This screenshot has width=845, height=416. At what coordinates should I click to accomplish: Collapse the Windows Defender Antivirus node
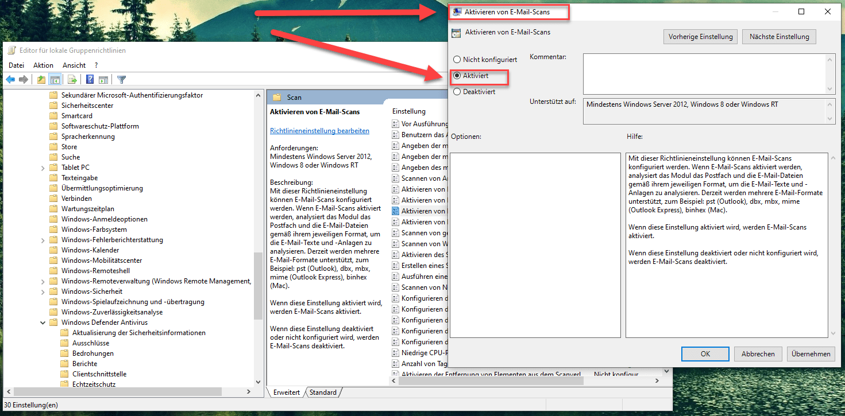coord(43,322)
